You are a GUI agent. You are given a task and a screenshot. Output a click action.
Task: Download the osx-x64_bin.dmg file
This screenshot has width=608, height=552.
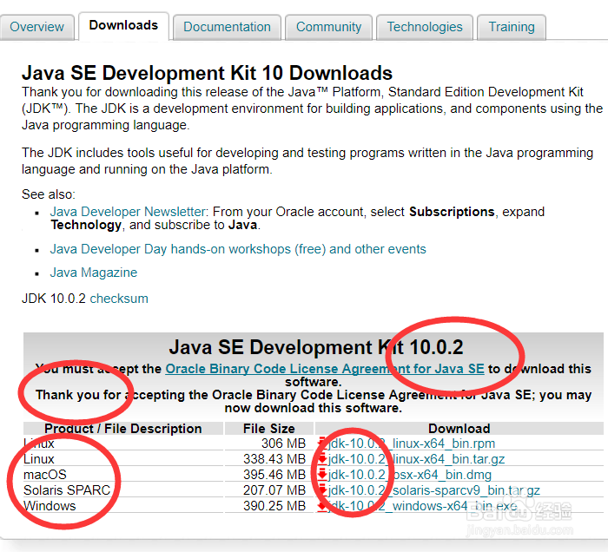point(409,475)
